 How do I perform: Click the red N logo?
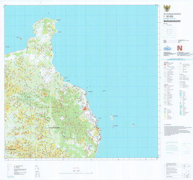179,48
